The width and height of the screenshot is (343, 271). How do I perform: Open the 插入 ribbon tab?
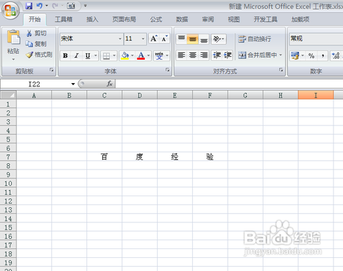click(93, 19)
